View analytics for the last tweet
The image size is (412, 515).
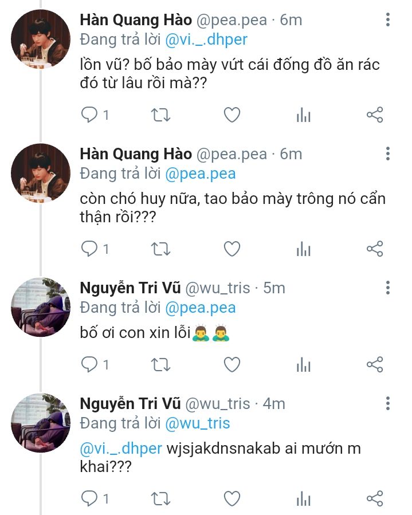tap(303, 498)
